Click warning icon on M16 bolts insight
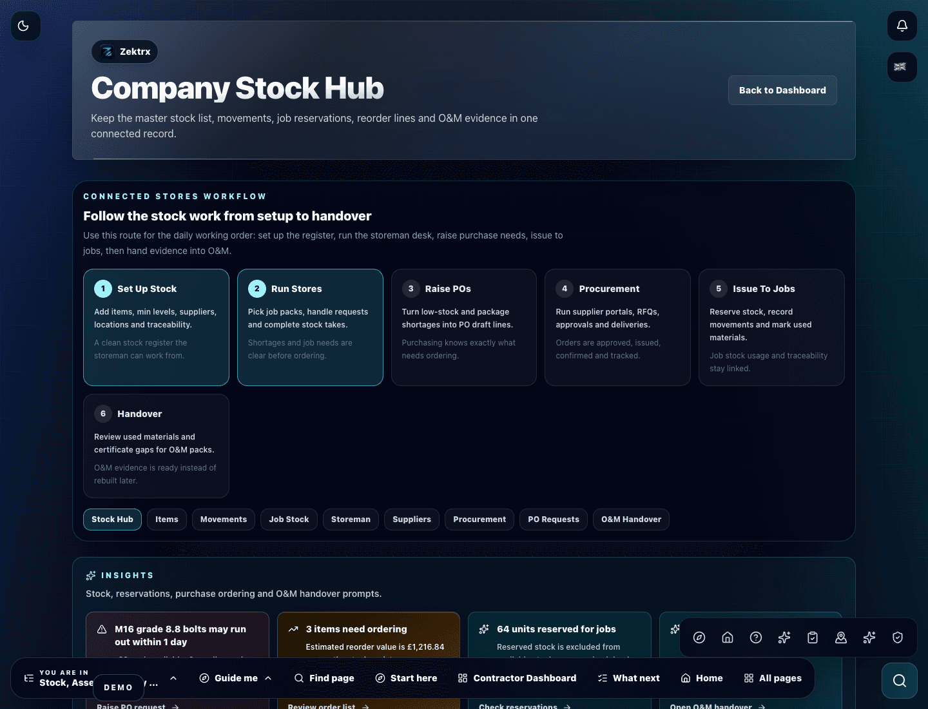The height and width of the screenshot is (709, 928). pos(102,629)
